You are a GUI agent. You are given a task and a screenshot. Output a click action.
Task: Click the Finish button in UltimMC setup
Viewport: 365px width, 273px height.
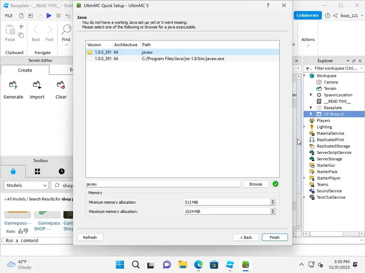click(275, 237)
